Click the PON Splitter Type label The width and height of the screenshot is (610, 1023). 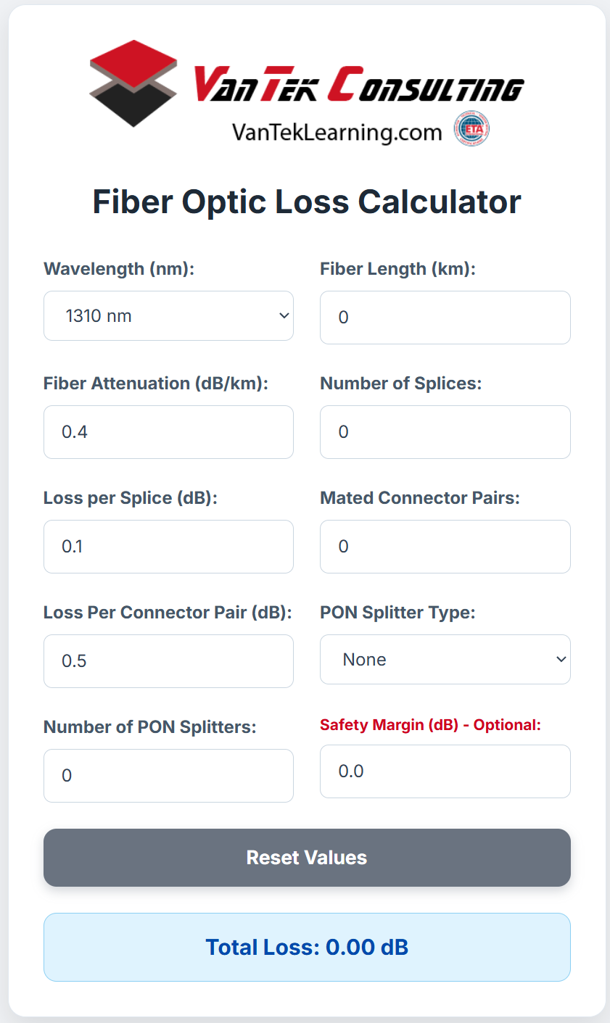[397, 613]
